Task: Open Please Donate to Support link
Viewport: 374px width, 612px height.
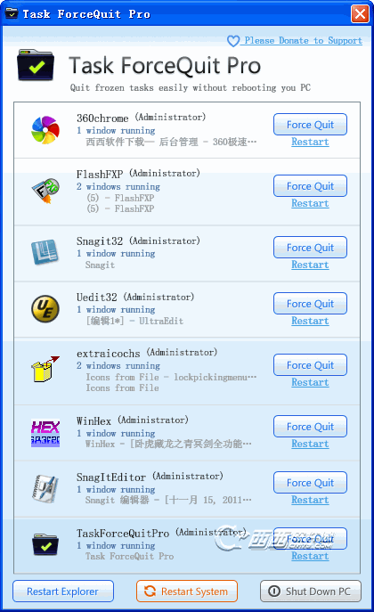Action: (x=303, y=41)
